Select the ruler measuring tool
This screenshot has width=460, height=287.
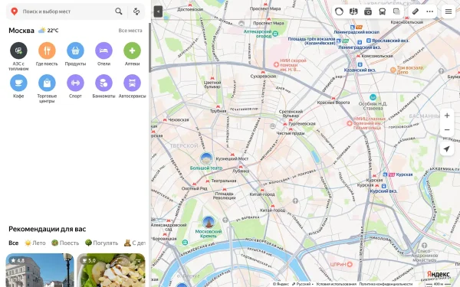[x=416, y=11]
